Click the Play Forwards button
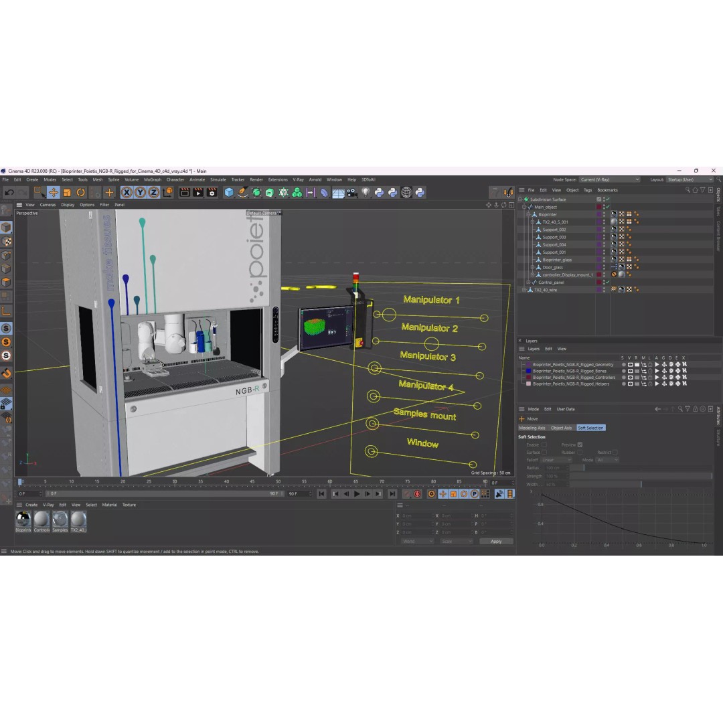The width and height of the screenshot is (723, 723). tap(357, 494)
